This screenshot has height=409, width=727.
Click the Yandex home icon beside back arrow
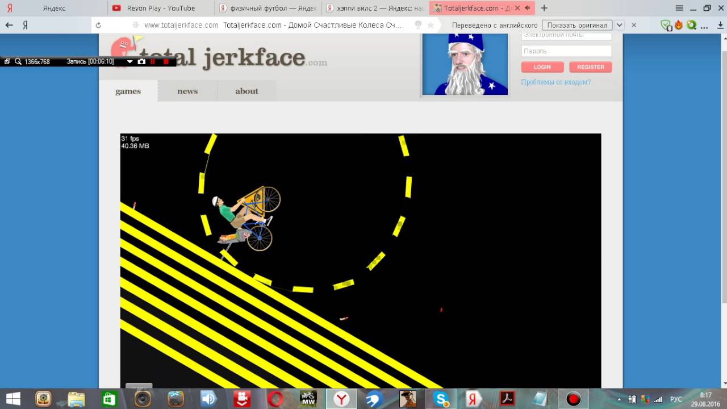(26, 25)
